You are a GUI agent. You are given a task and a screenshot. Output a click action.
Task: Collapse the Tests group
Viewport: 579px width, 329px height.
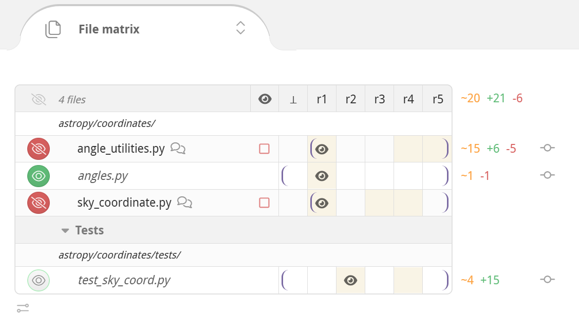[65, 230]
